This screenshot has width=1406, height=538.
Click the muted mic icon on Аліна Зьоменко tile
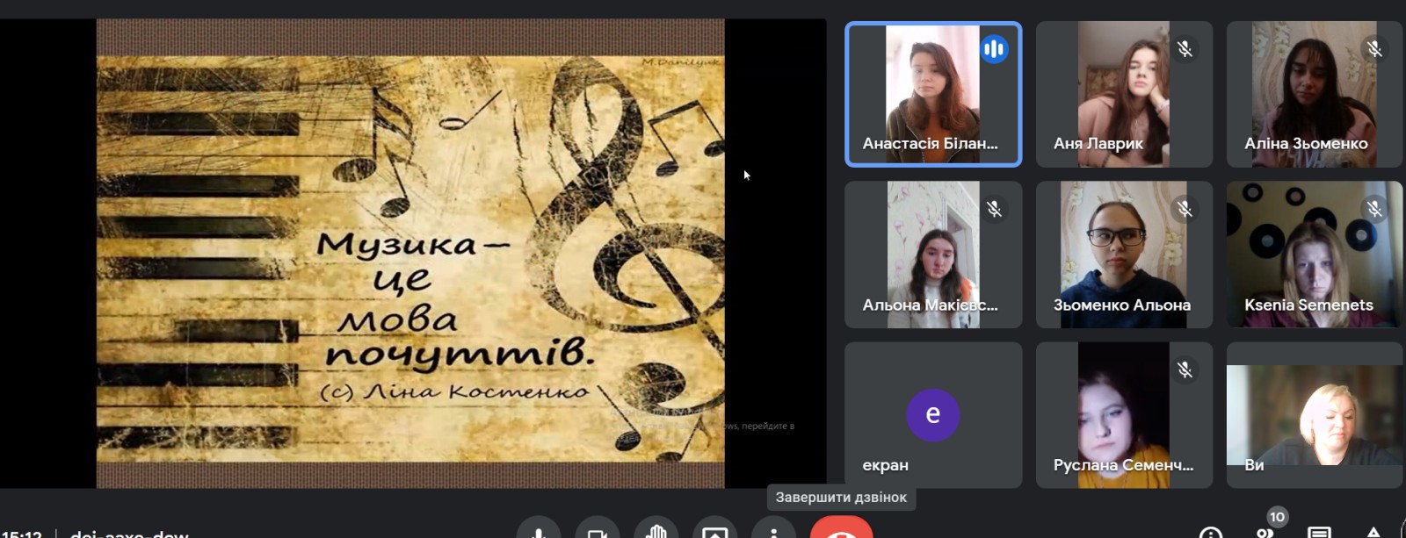pyautogui.click(x=1374, y=49)
